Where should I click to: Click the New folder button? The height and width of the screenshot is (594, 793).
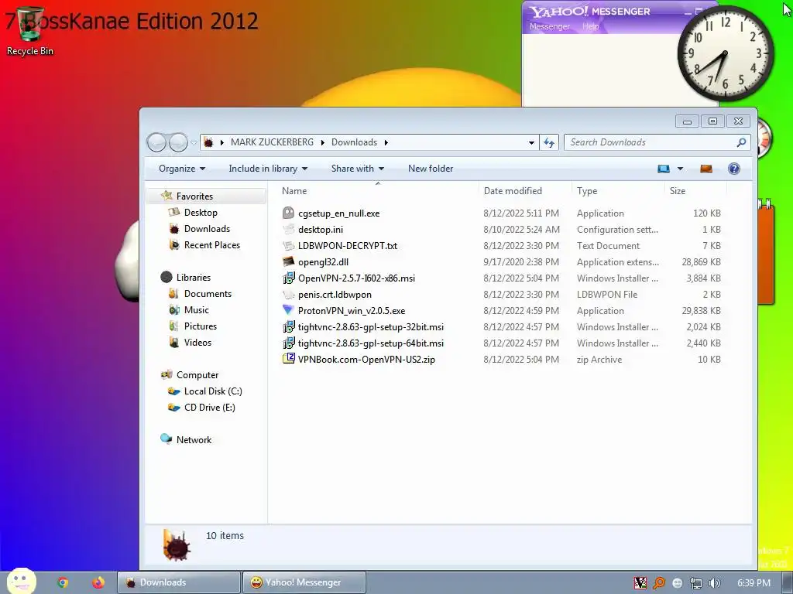(431, 169)
